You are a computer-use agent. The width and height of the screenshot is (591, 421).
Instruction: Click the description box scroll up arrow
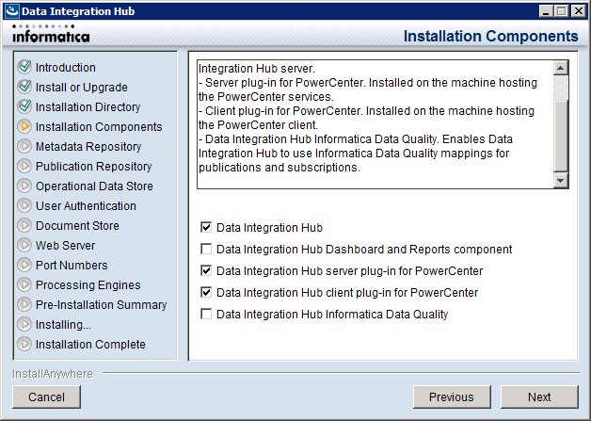[561, 68]
